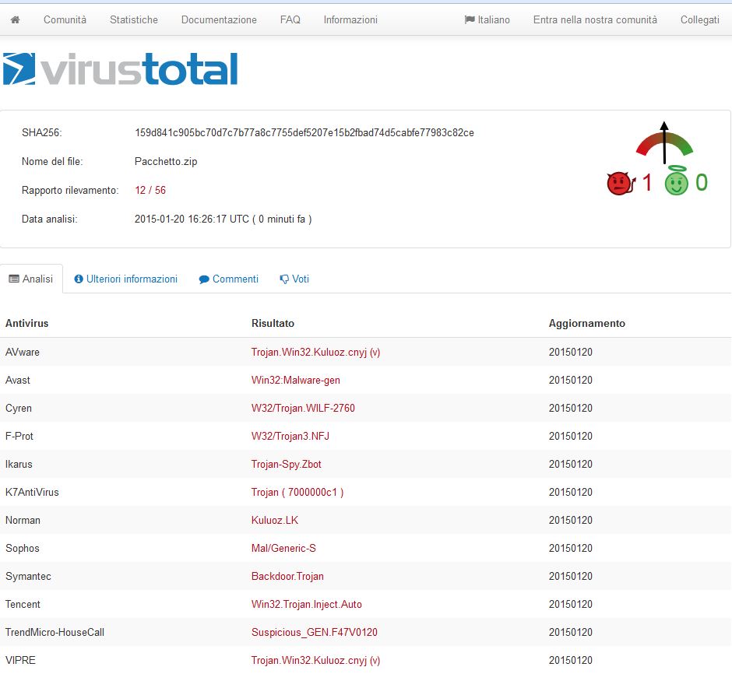Click the Symantec antivirus name
The image size is (732, 674).
point(28,576)
